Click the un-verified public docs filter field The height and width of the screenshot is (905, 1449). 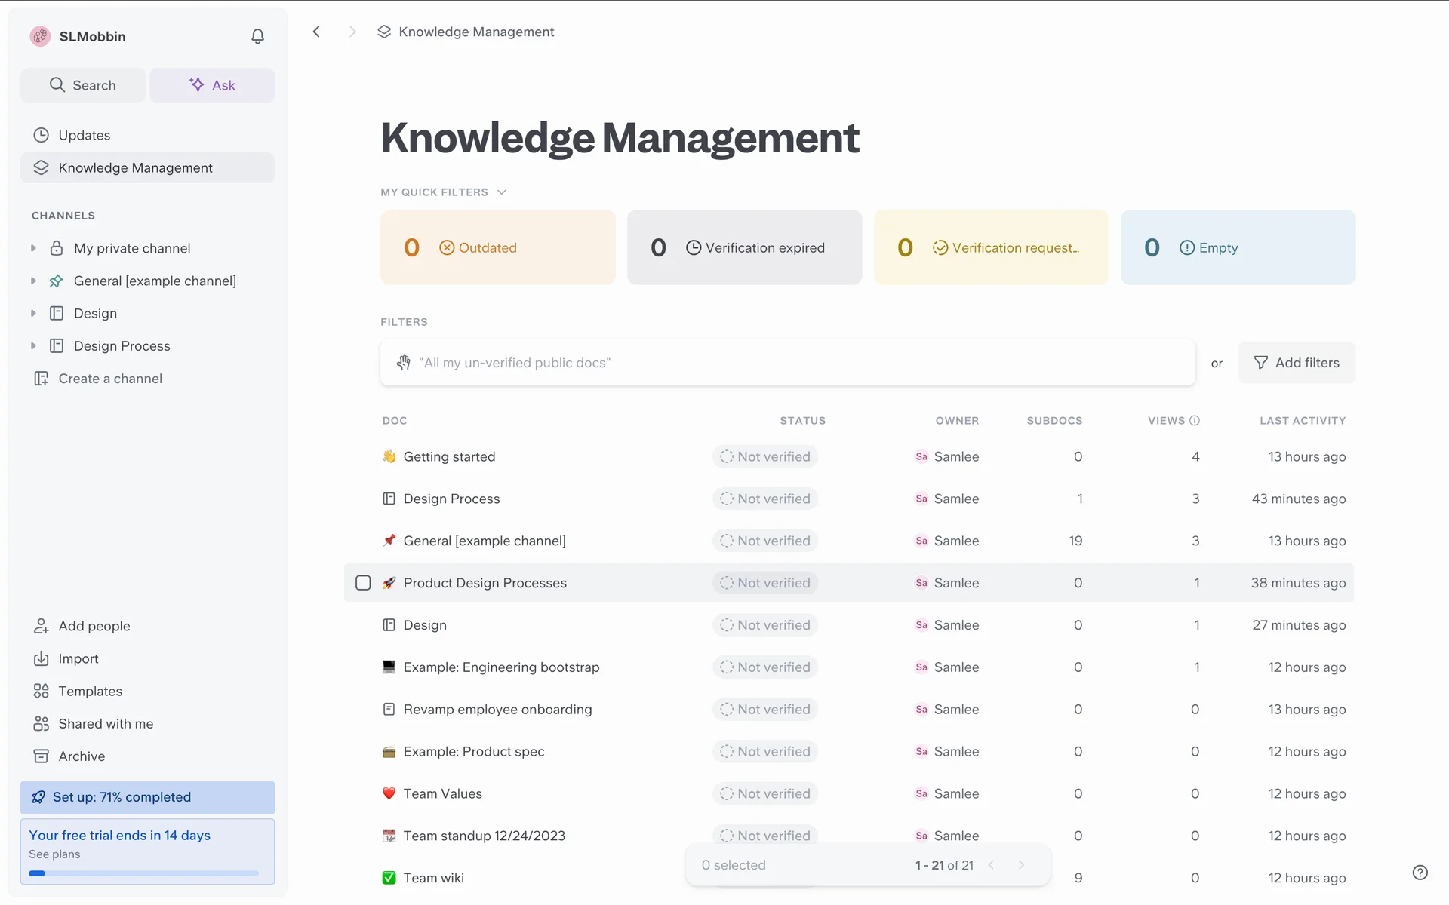tap(787, 363)
